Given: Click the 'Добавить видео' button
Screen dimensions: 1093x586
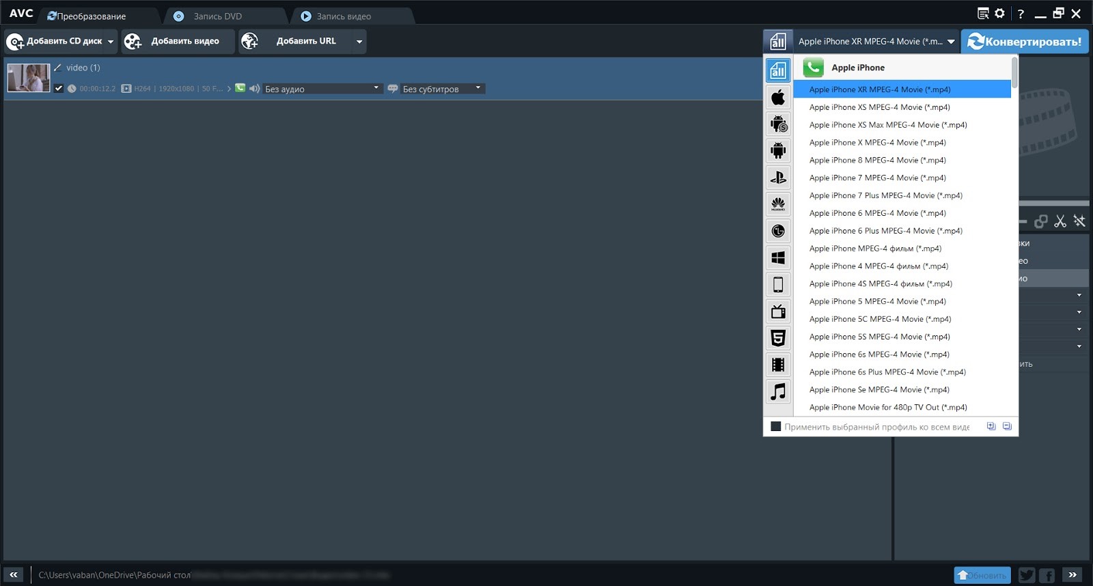Looking at the screenshot, I should 178,42.
